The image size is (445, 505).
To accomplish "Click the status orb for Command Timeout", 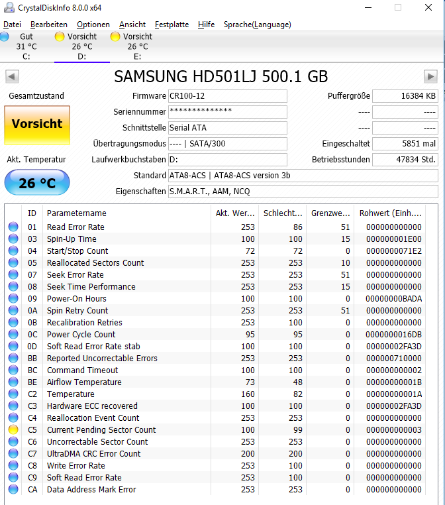I will tap(13, 370).
